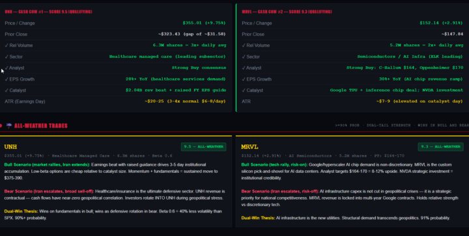Click the MRVL — Cash Cow #2 card header
The image size is (469, 236).
[287, 12]
